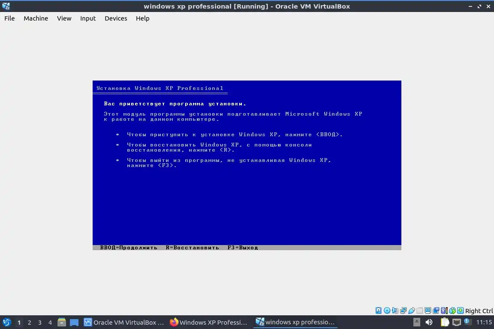Open the Lubuntu start menu bird icon
Screen dimensions: 494x329
[x=6, y=323]
